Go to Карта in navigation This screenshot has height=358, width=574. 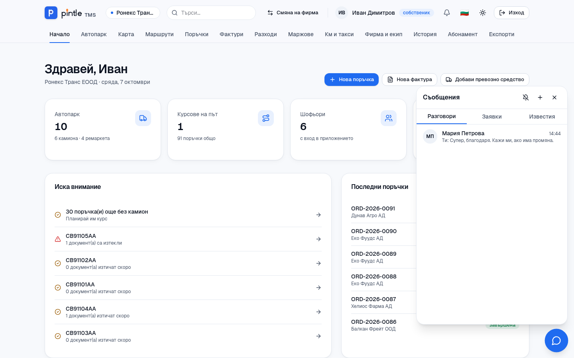pyautogui.click(x=126, y=34)
